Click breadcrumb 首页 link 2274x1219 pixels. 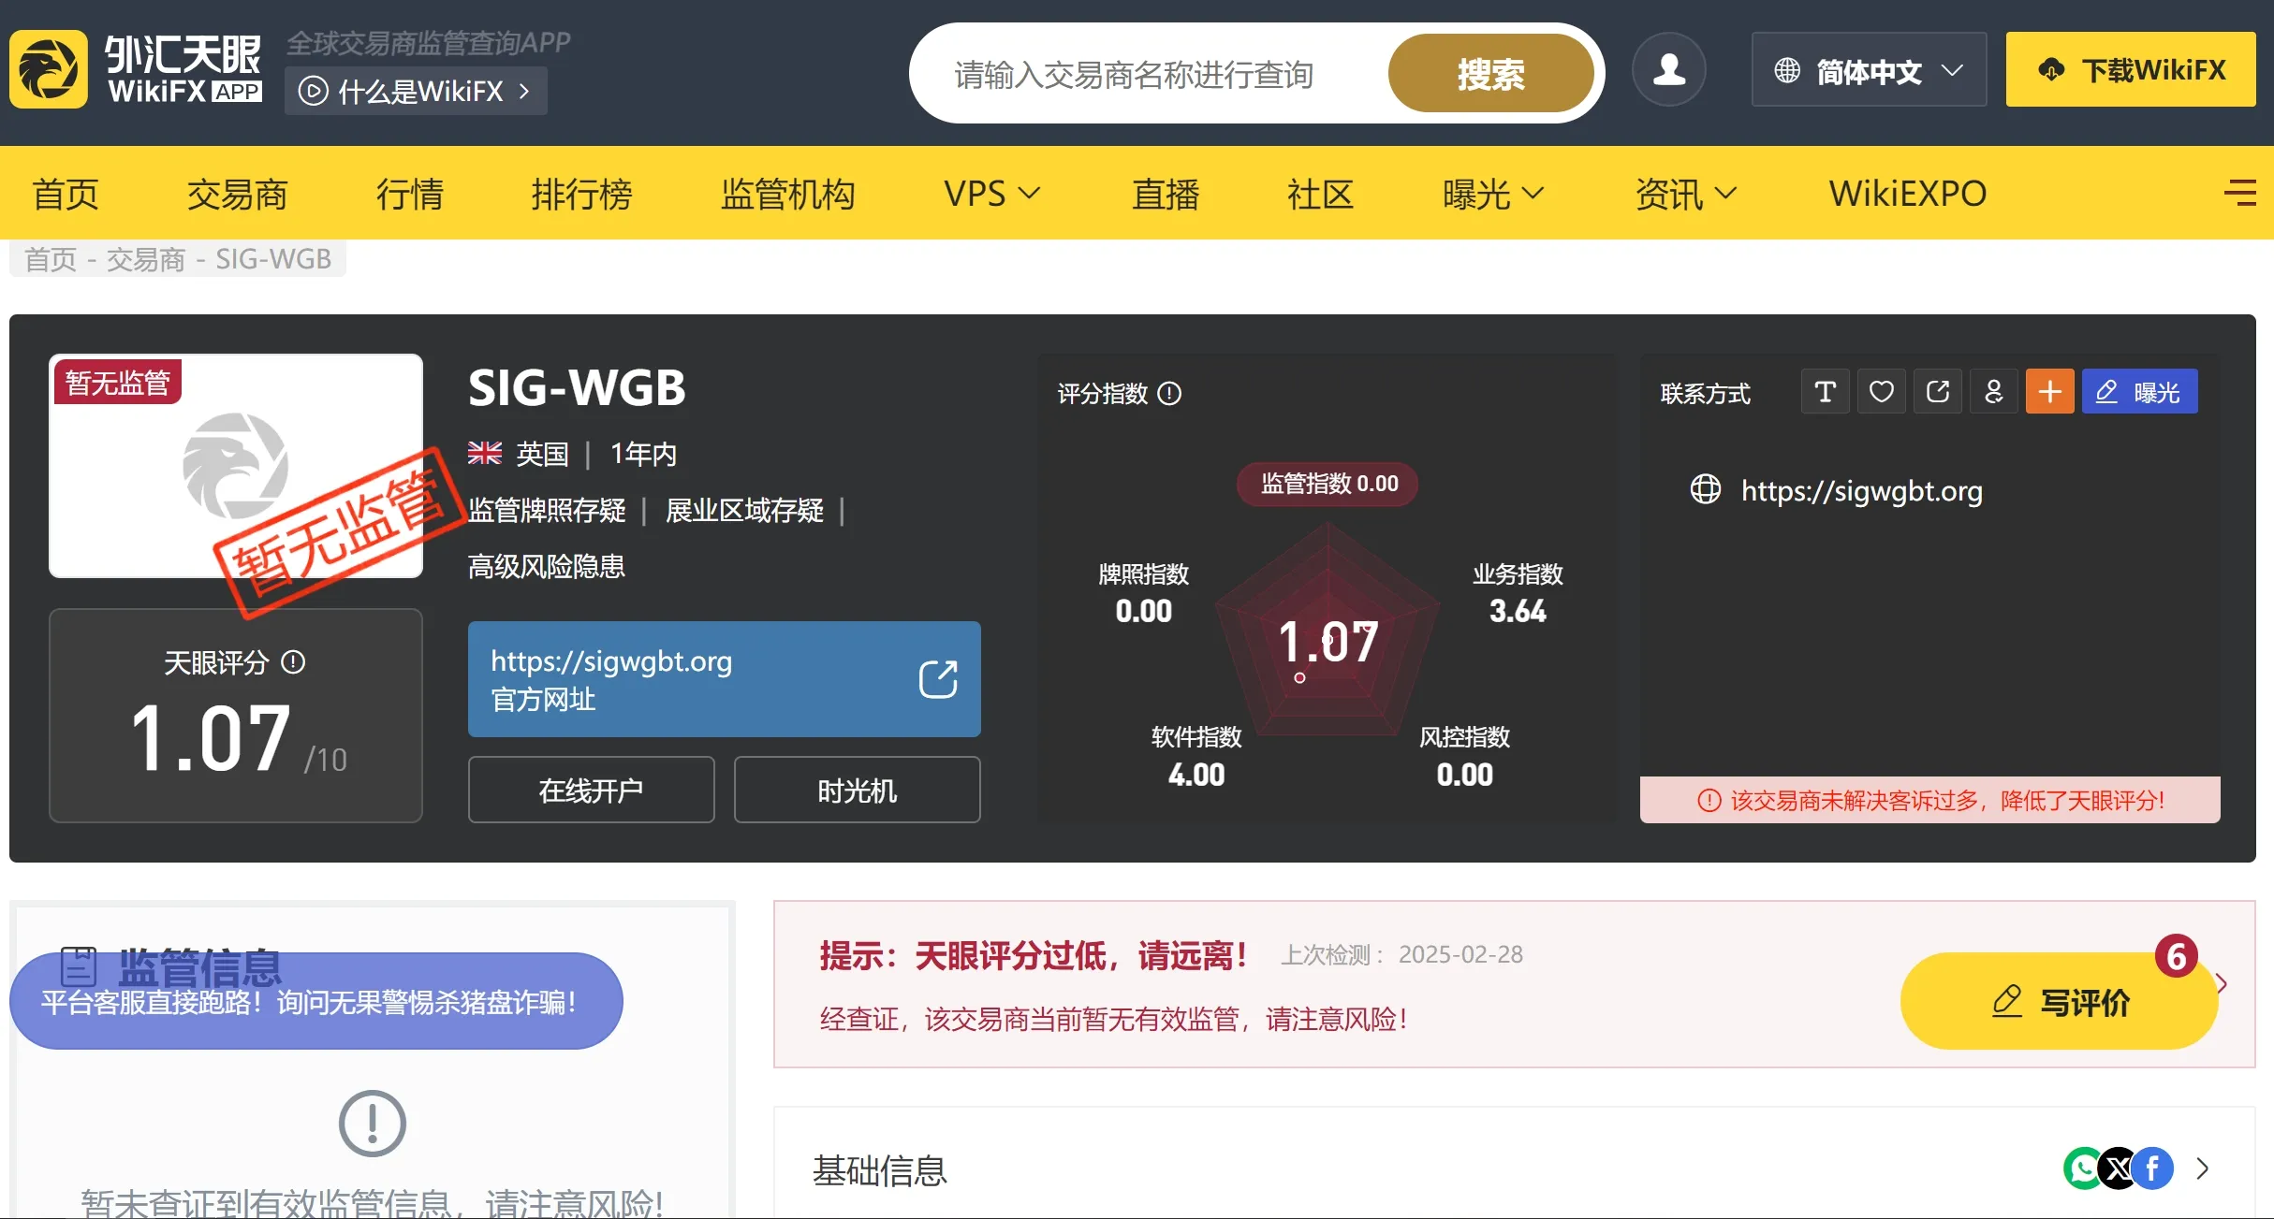click(x=51, y=259)
